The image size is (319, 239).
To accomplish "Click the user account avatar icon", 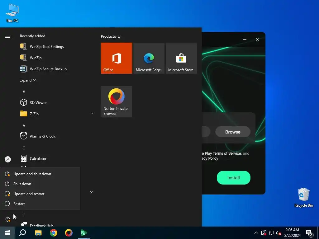I will (8, 159).
